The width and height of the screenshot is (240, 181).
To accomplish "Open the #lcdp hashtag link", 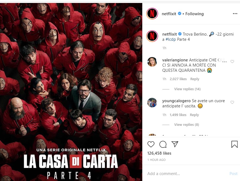I will pyautogui.click(x=171, y=39).
